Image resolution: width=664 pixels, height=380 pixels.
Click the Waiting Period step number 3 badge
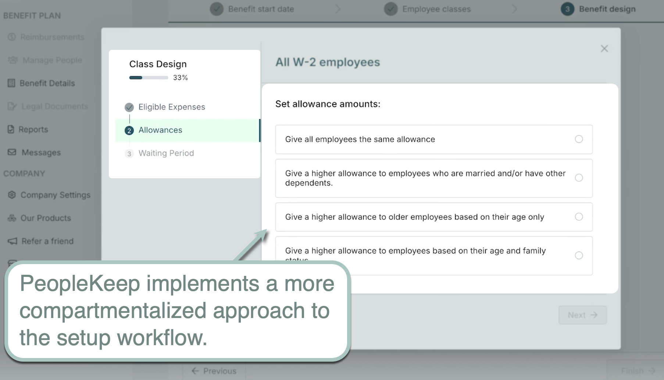[129, 154]
